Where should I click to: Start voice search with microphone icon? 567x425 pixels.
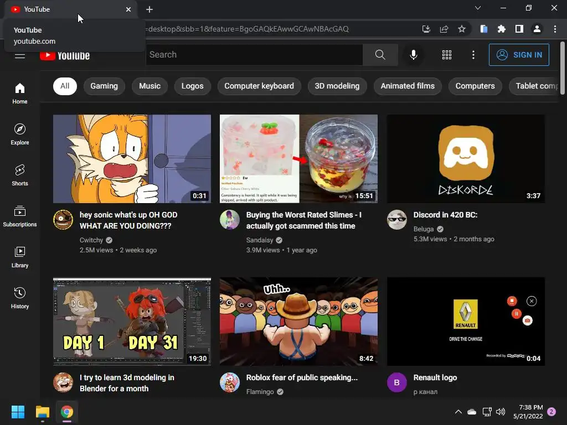pos(413,55)
